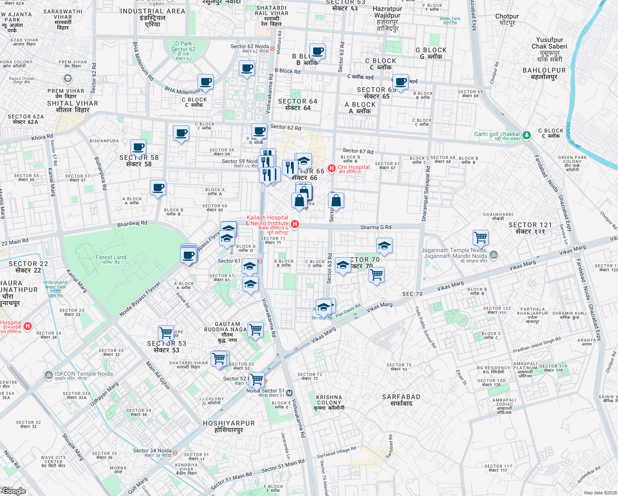
Task: Click the Kailash Hospital & Neuro Institute marker
Action: (295, 224)
